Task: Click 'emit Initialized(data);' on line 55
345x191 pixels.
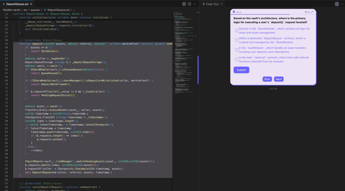Action: coord(42,29)
